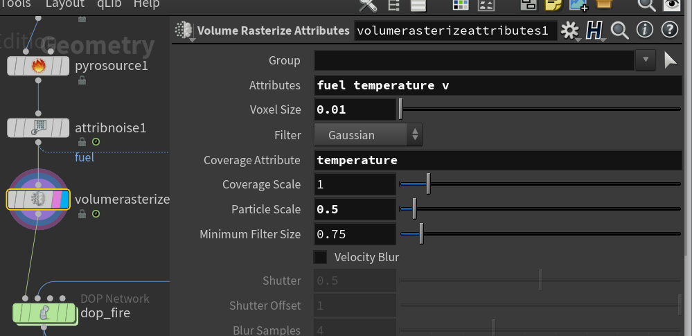692x336 pixels.
Task: Adjust the Coverage Scale slider handle
Action: (x=428, y=184)
